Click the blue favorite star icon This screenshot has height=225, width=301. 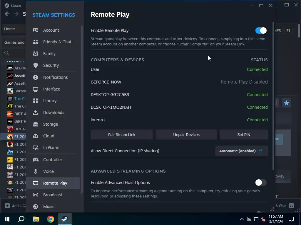[286, 103]
